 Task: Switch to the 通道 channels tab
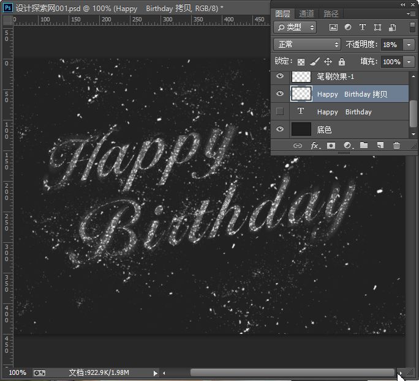(307, 13)
